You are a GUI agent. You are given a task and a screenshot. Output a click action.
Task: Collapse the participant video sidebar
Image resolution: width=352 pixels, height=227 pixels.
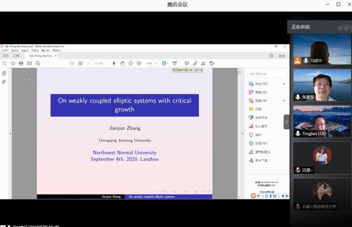pyautogui.click(x=286, y=122)
